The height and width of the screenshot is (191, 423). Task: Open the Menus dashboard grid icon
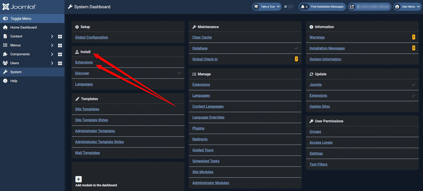click(60, 45)
